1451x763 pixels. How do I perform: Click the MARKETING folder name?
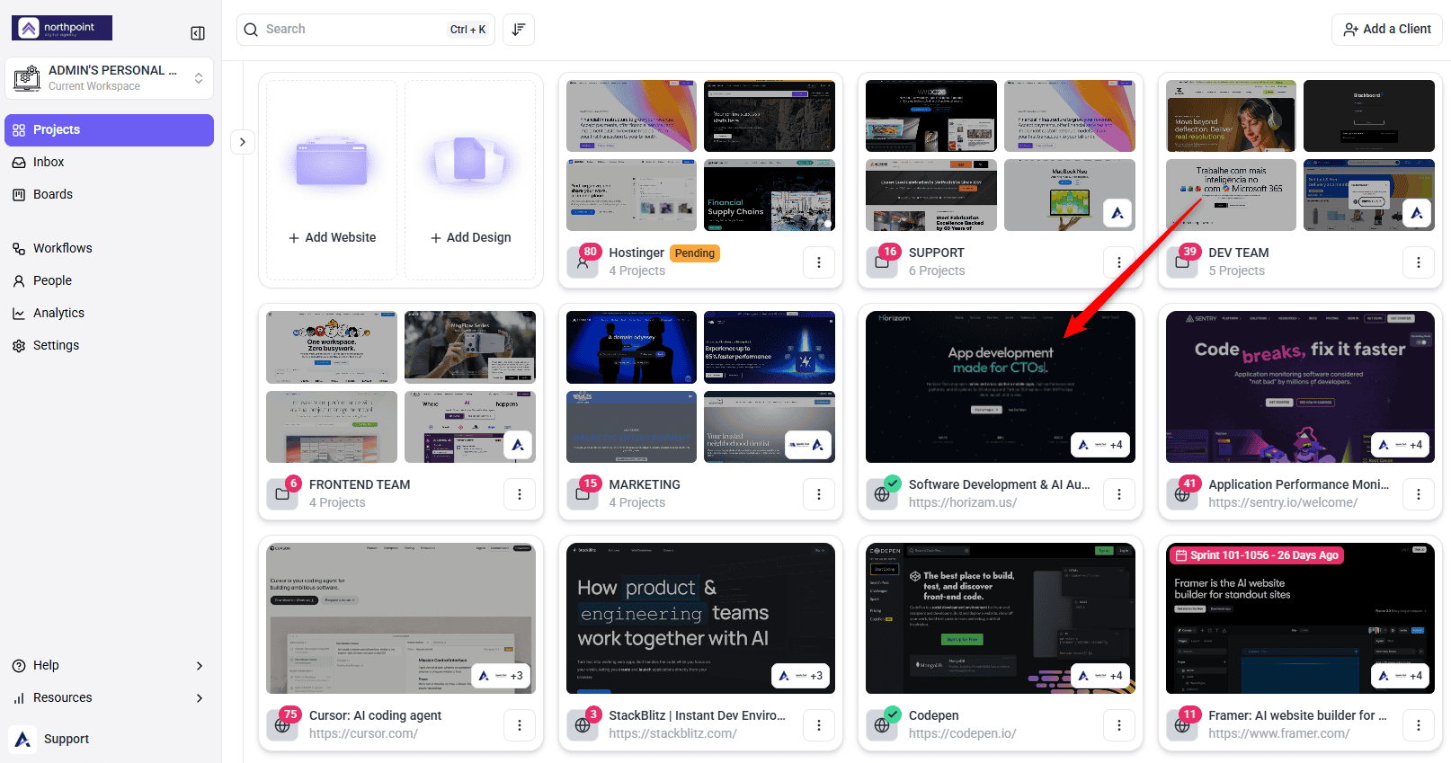pyautogui.click(x=645, y=485)
